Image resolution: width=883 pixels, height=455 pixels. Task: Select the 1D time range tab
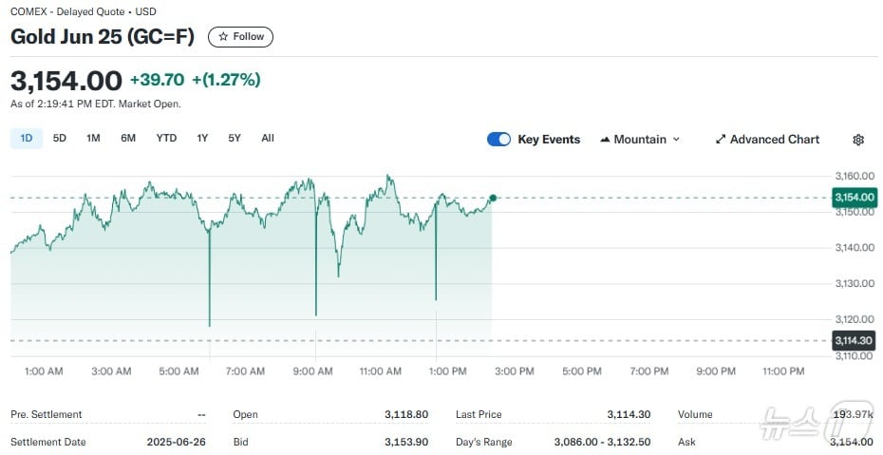click(27, 139)
